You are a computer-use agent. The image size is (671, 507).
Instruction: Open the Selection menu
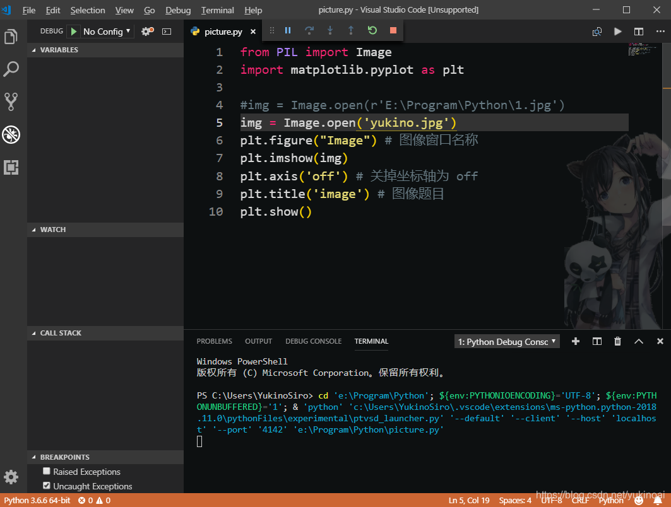tap(88, 10)
